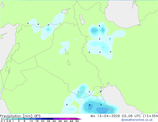158x122 pixels.
Task: Click the Cyprus island outline
Action: click(2, 36)
